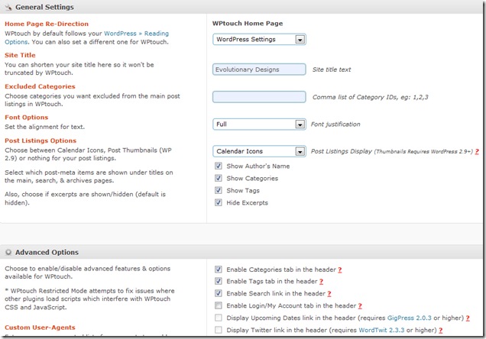
Task: Click the Advanced Options gear icon
Action: click(8, 252)
